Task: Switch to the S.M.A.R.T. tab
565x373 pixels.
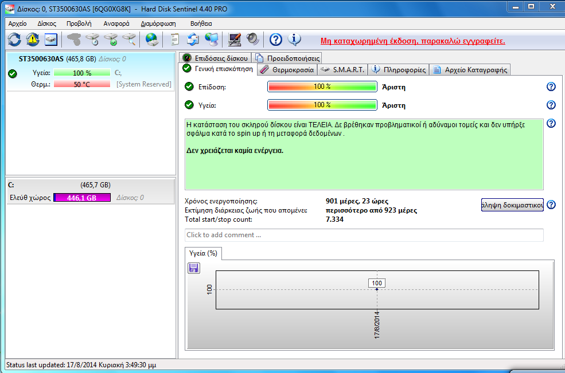Action: click(342, 70)
